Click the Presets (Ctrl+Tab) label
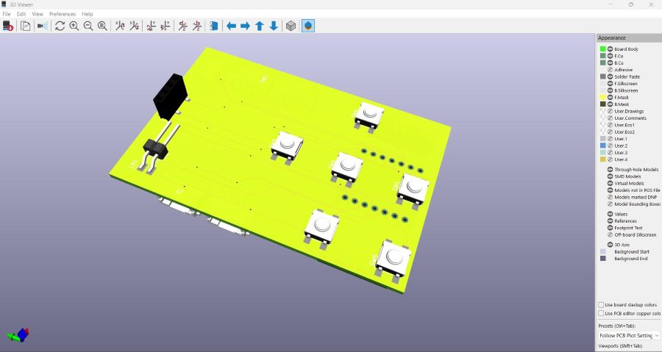662x352 pixels. pos(617,326)
